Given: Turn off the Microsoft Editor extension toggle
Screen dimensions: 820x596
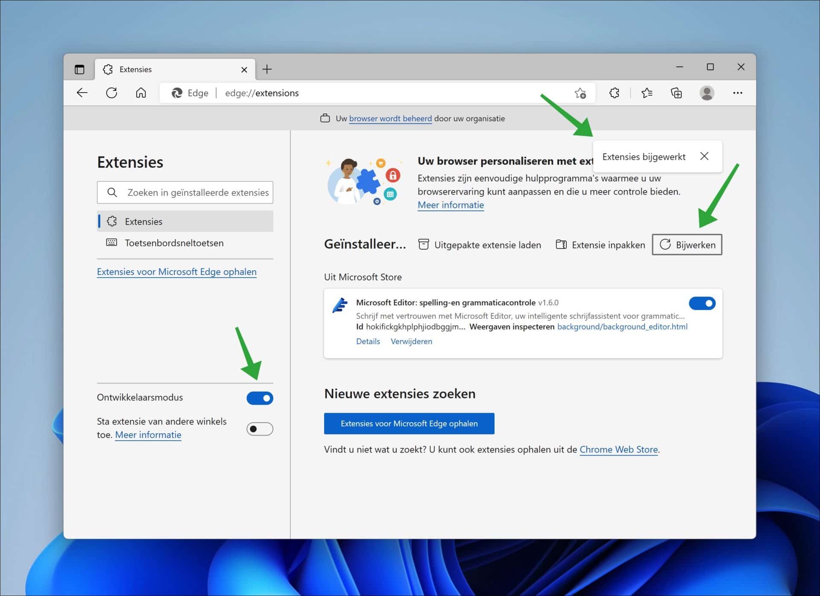Looking at the screenshot, I should coord(702,303).
